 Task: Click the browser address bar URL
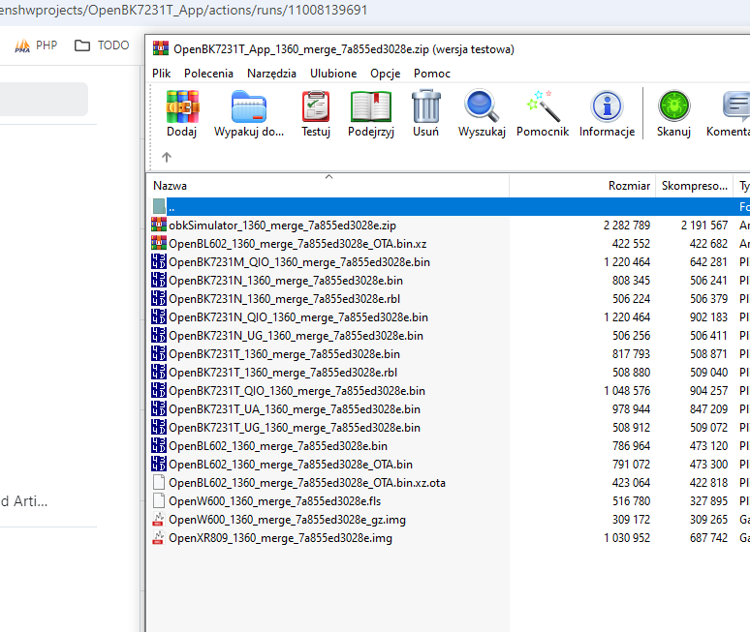[184, 10]
